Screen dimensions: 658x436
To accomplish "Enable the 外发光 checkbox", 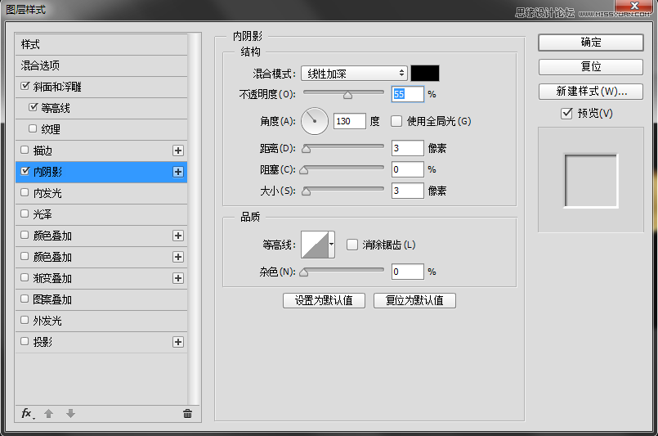I will [25, 320].
